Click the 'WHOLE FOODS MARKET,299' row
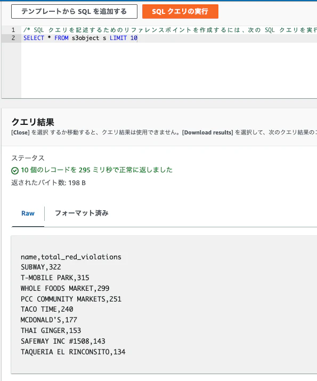The height and width of the screenshot is (381, 317). [x=65, y=289]
